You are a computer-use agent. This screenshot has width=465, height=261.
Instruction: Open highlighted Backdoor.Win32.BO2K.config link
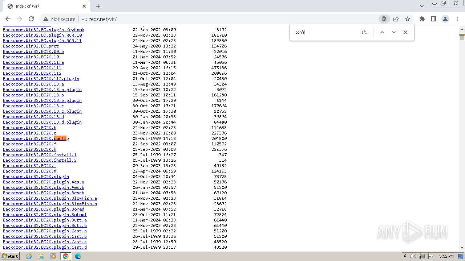(36, 138)
